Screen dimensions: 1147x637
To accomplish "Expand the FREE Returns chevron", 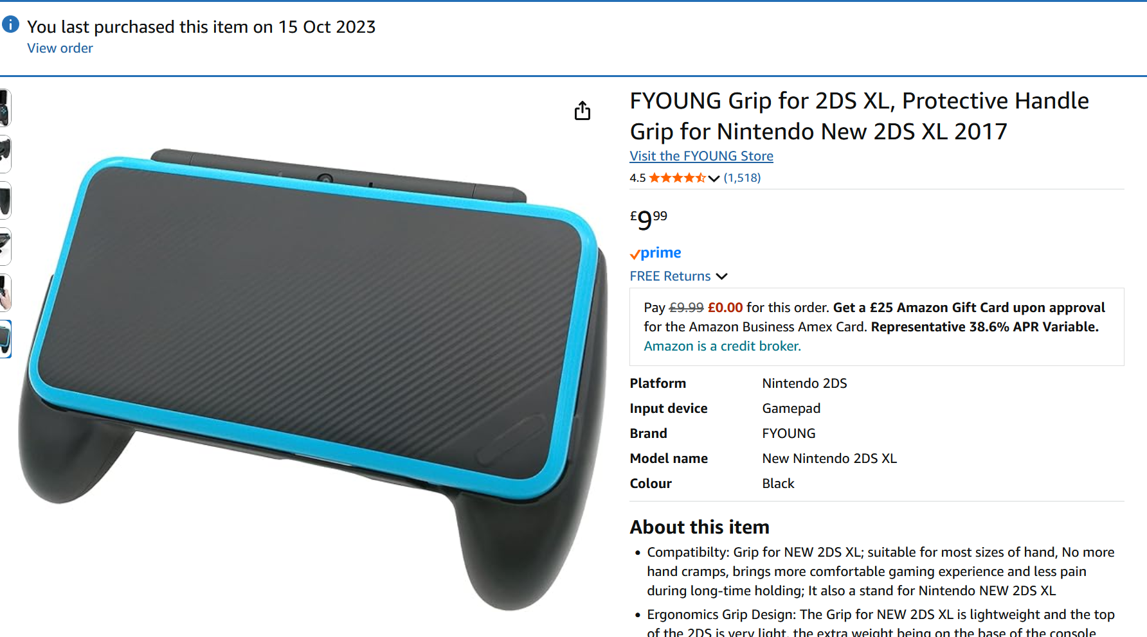I will coord(721,276).
